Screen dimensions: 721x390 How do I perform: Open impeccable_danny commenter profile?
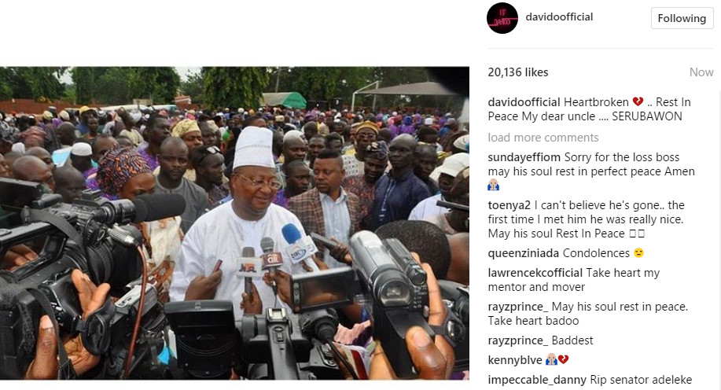[x=537, y=380]
